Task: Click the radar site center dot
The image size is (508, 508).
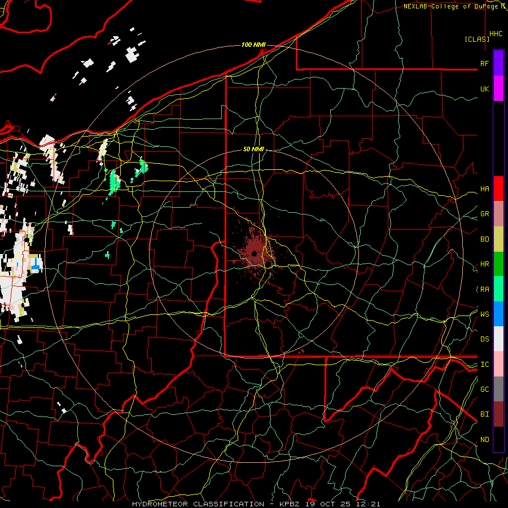Action: 255,253
